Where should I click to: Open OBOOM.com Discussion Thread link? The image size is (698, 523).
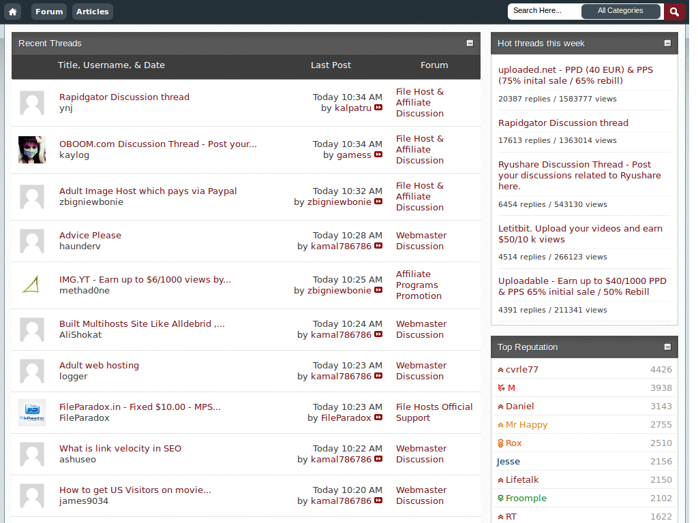(158, 144)
